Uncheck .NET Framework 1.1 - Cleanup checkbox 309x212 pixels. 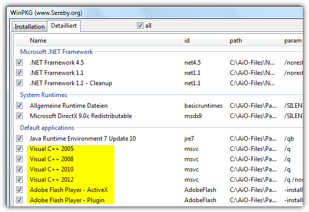coord(20,83)
